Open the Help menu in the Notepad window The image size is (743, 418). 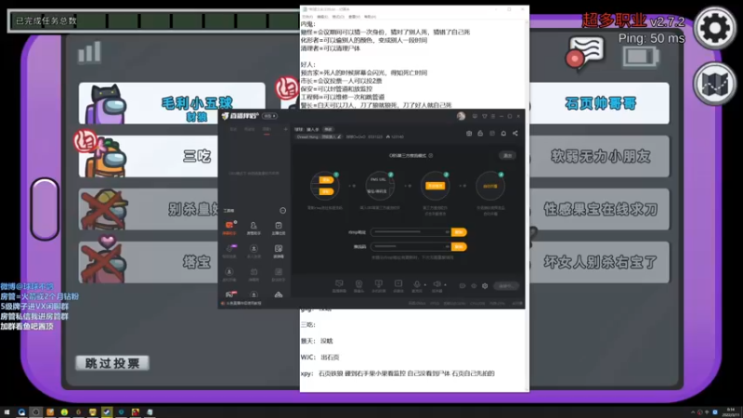click(371, 17)
